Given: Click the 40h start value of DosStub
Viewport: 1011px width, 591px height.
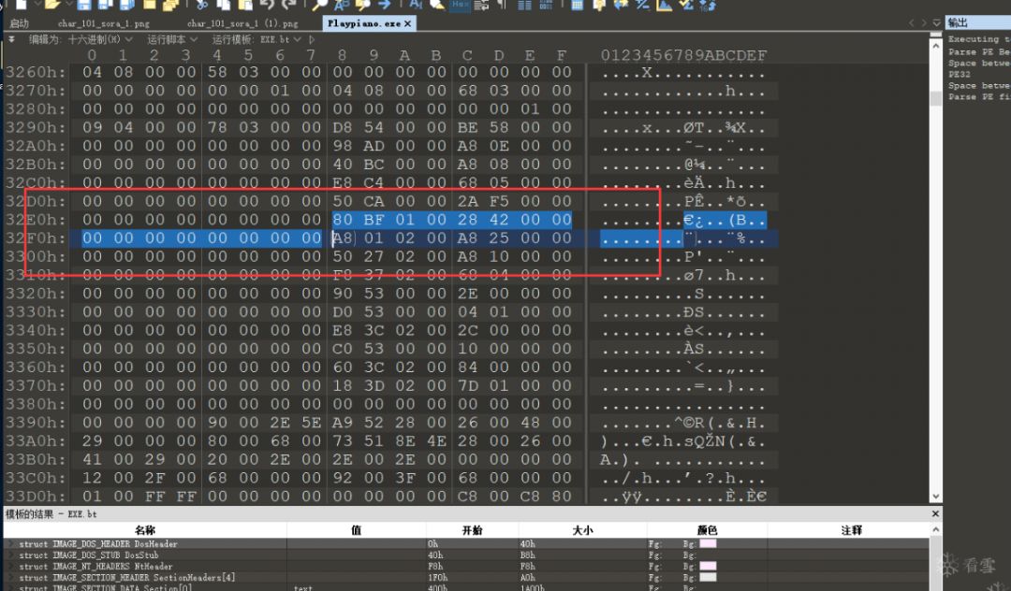Looking at the screenshot, I should [x=435, y=555].
